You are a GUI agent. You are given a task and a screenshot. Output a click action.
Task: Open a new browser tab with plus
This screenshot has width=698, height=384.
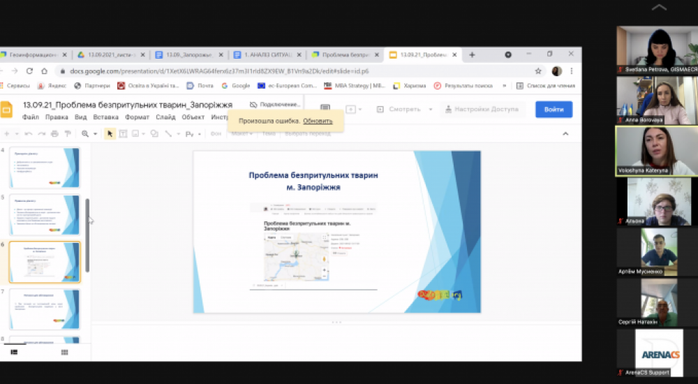[x=472, y=54]
